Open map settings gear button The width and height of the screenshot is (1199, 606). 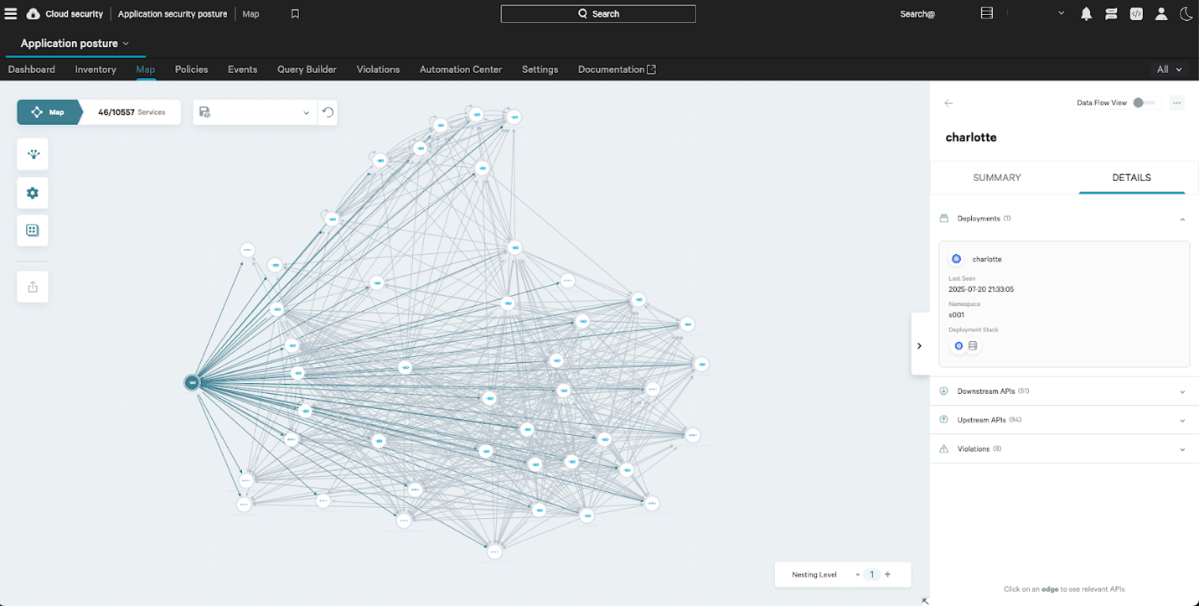pos(33,193)
